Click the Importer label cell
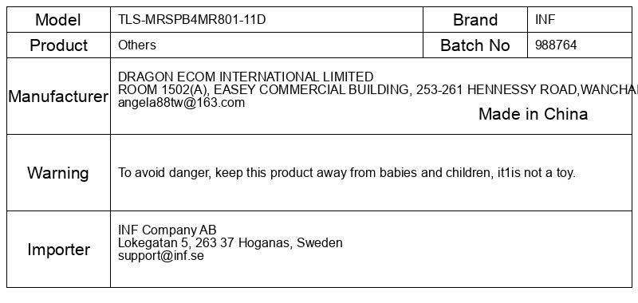Viewport: 638px width, 303px height. pos(58,249)
